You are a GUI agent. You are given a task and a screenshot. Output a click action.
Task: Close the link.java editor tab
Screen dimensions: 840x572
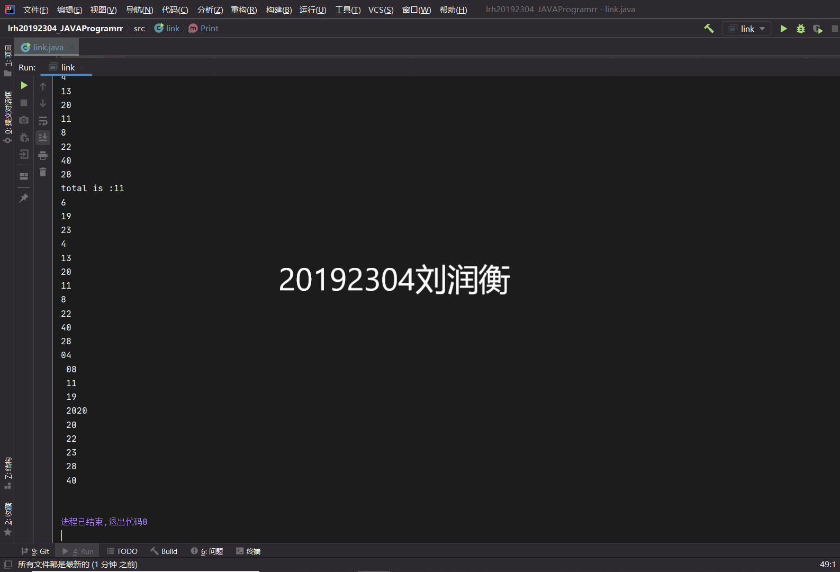pyautogui.click(x=71, y=47)
